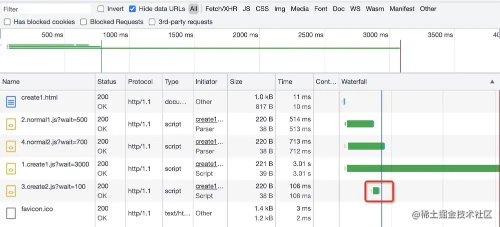
Task: Enable the Blocked Requests checkbox
Action: 84,22
